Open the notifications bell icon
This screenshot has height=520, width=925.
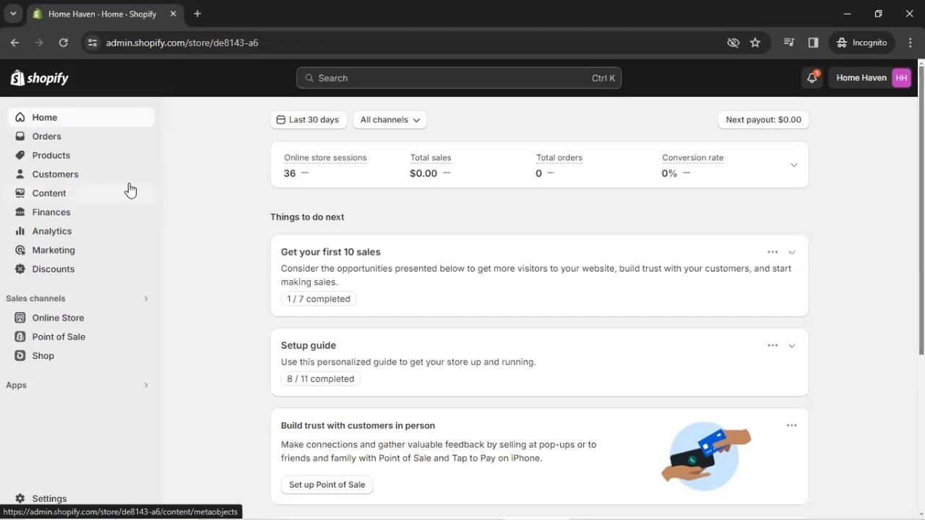[812, 78]
